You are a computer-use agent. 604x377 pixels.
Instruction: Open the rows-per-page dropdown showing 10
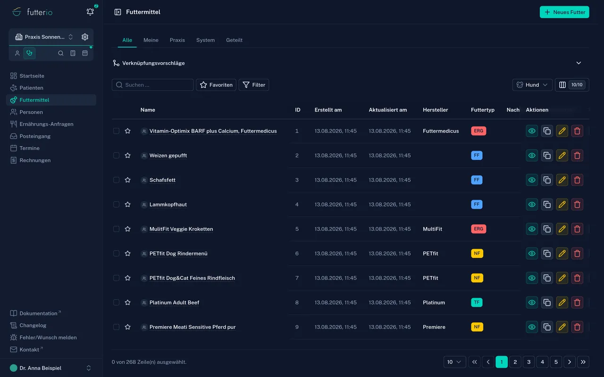pos(454,362)
